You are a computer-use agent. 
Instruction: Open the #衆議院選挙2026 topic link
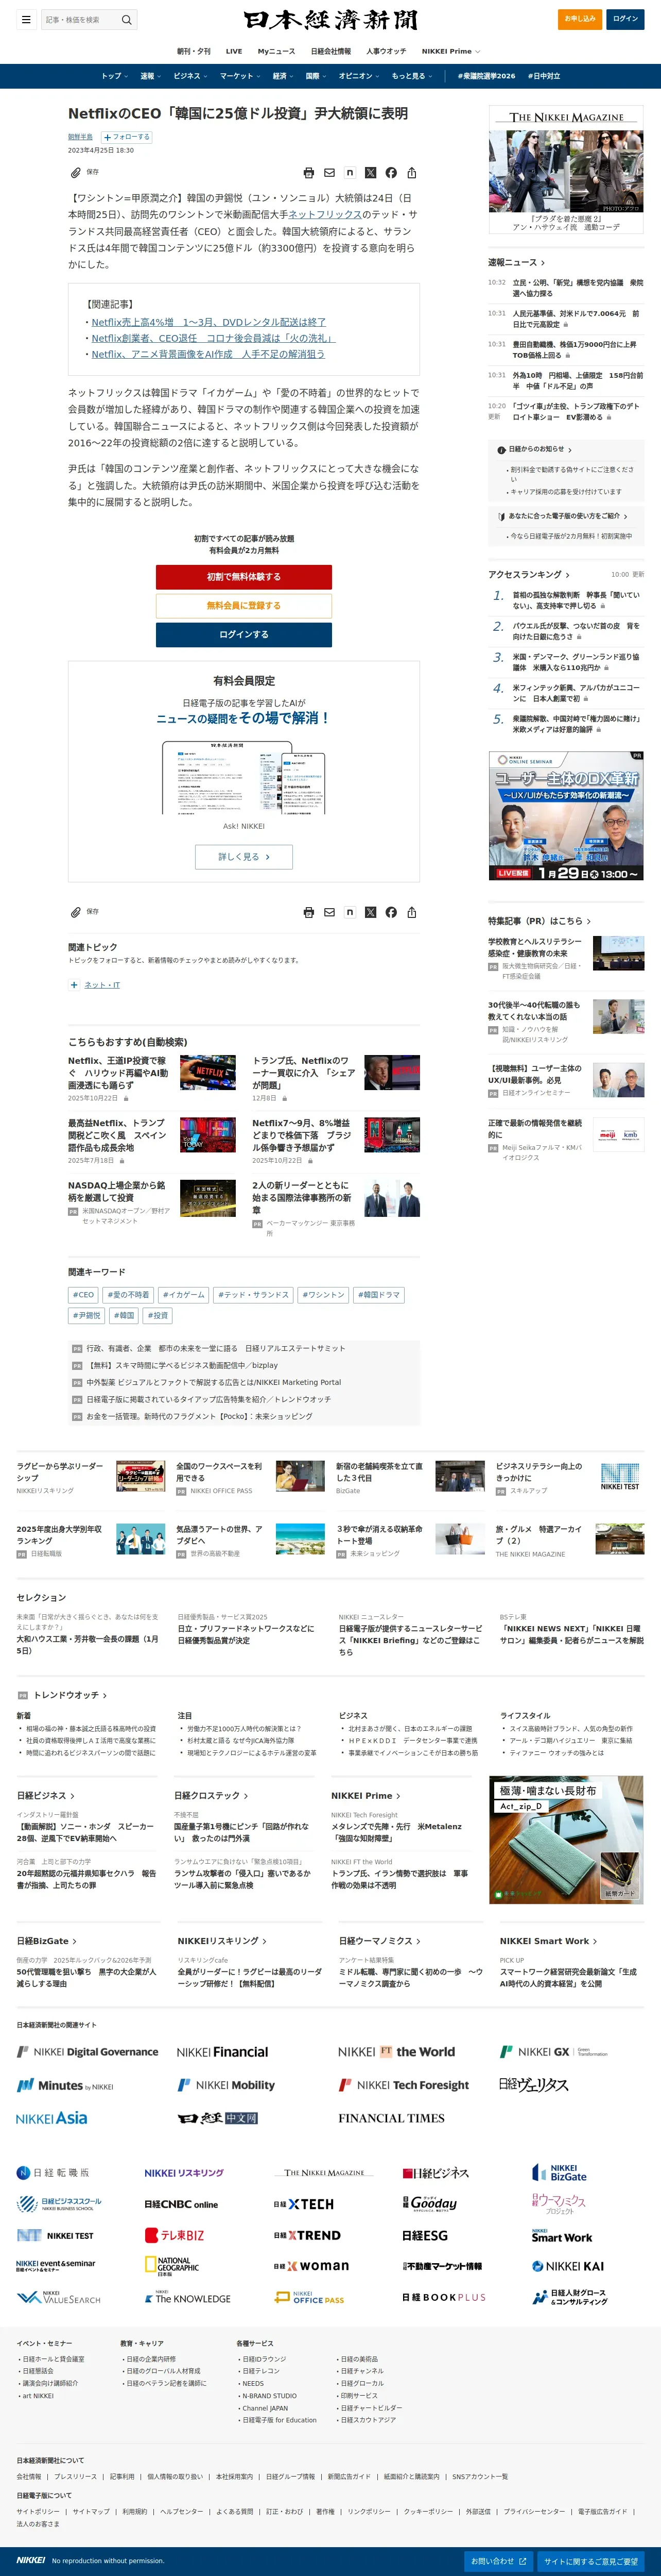tap(486, 76)
